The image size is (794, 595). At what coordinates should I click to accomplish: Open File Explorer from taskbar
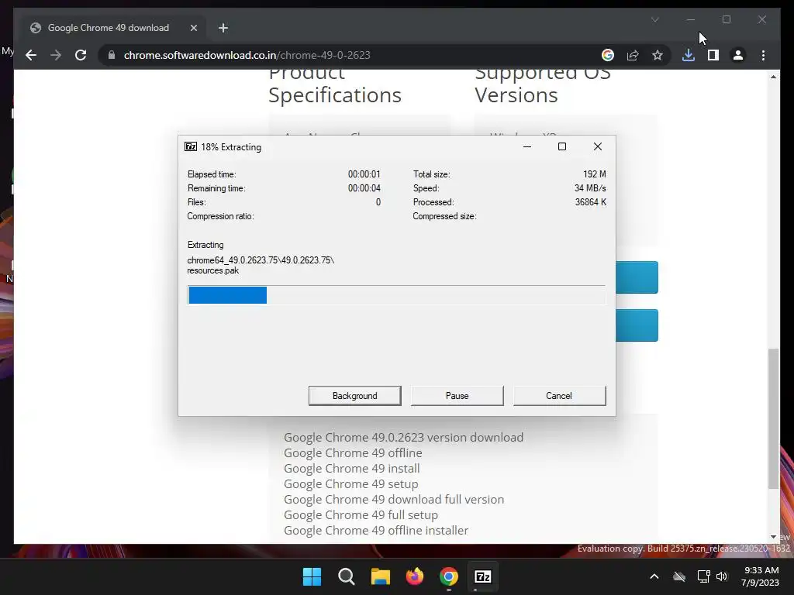pyautogui.click(x=380, y=576)
